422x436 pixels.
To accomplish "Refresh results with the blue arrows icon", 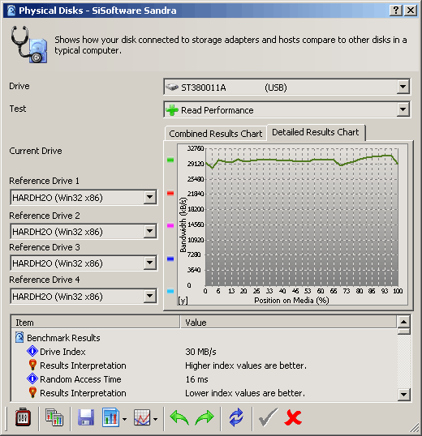I will tap(236, 417).
